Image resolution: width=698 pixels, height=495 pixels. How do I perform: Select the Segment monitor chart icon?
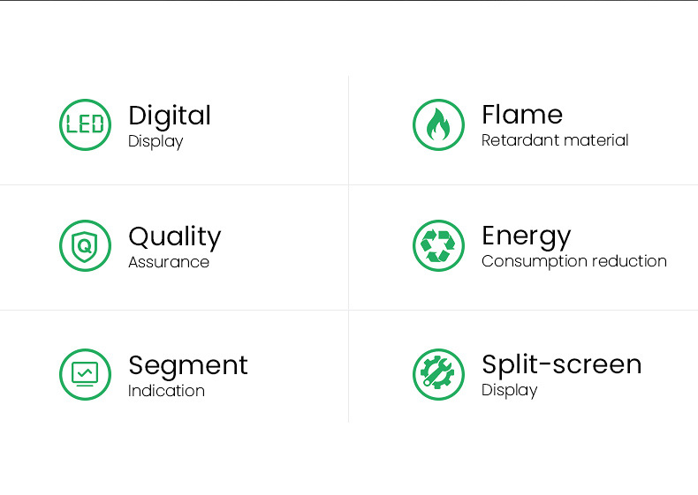85,374
